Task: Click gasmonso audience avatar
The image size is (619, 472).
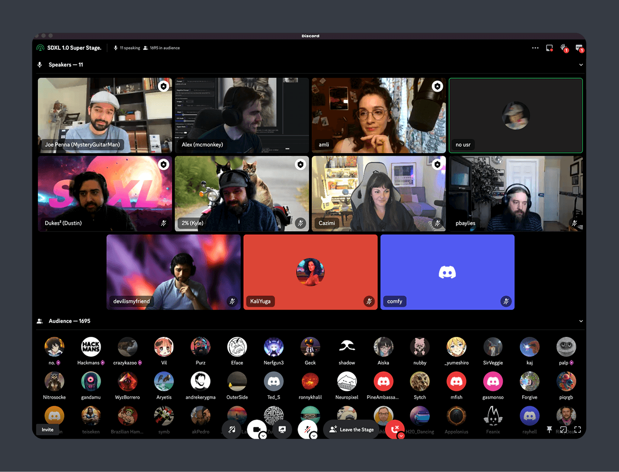Action: tap(493, 381)
